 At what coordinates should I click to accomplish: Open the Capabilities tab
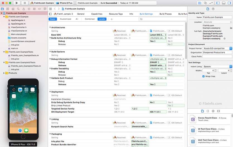(x=97, y=14)
